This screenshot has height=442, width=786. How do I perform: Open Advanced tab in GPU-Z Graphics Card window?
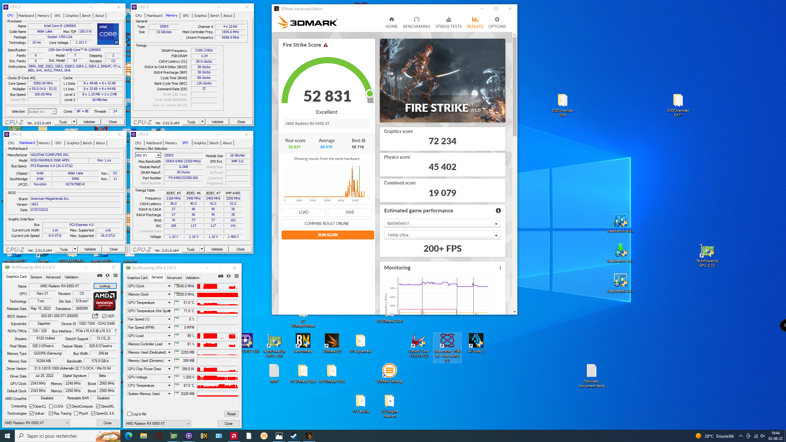[x=53, y=277]
